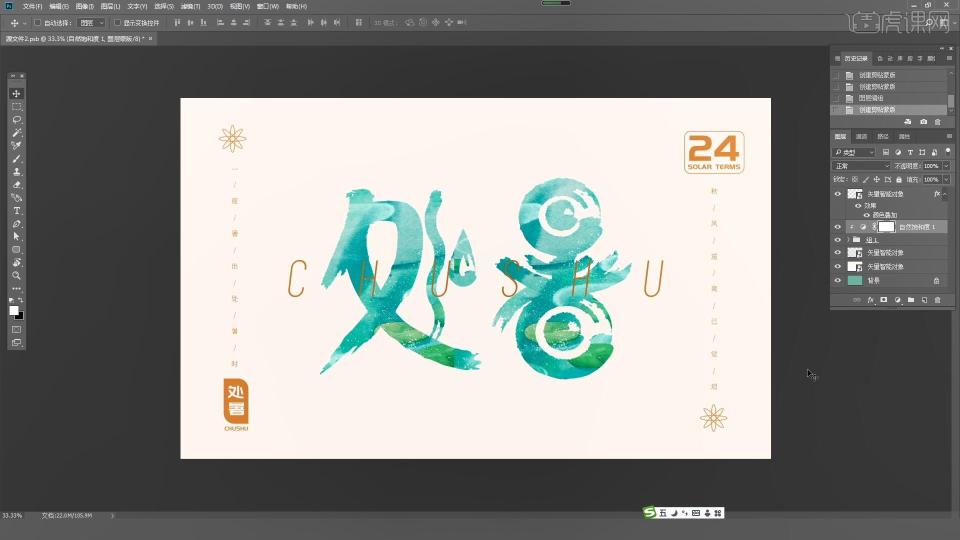Expand the 组 1 layer group
The width and height of the screenshot is (960, 540).
pos(848,240)
